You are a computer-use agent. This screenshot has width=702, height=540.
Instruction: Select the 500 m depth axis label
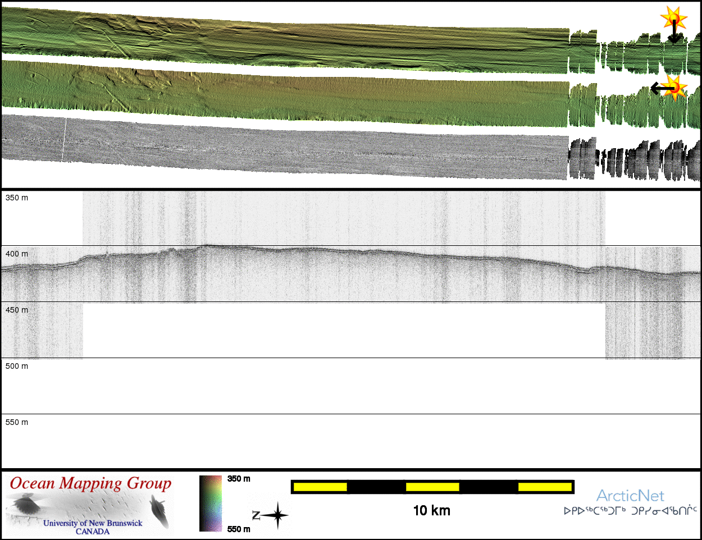point(17,366)
